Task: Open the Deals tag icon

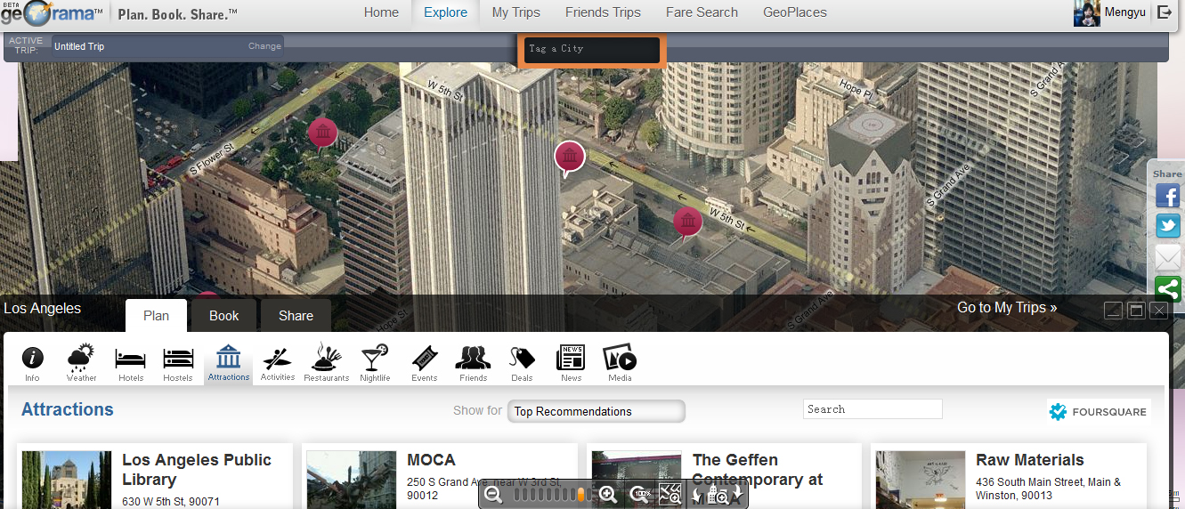Action: [522, 363]
